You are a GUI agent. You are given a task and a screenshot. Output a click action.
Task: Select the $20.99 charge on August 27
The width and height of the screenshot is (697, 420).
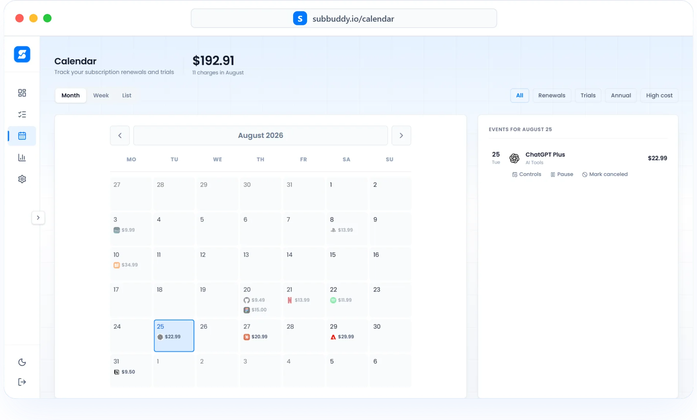point(256,337)
